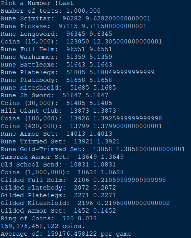
Task: Click the Rune Longsword count 96345
Action: [x=76, y=34]
